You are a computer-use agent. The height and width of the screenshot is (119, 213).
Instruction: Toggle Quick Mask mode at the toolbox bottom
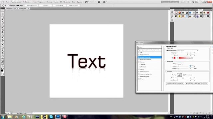click(2, 74)
